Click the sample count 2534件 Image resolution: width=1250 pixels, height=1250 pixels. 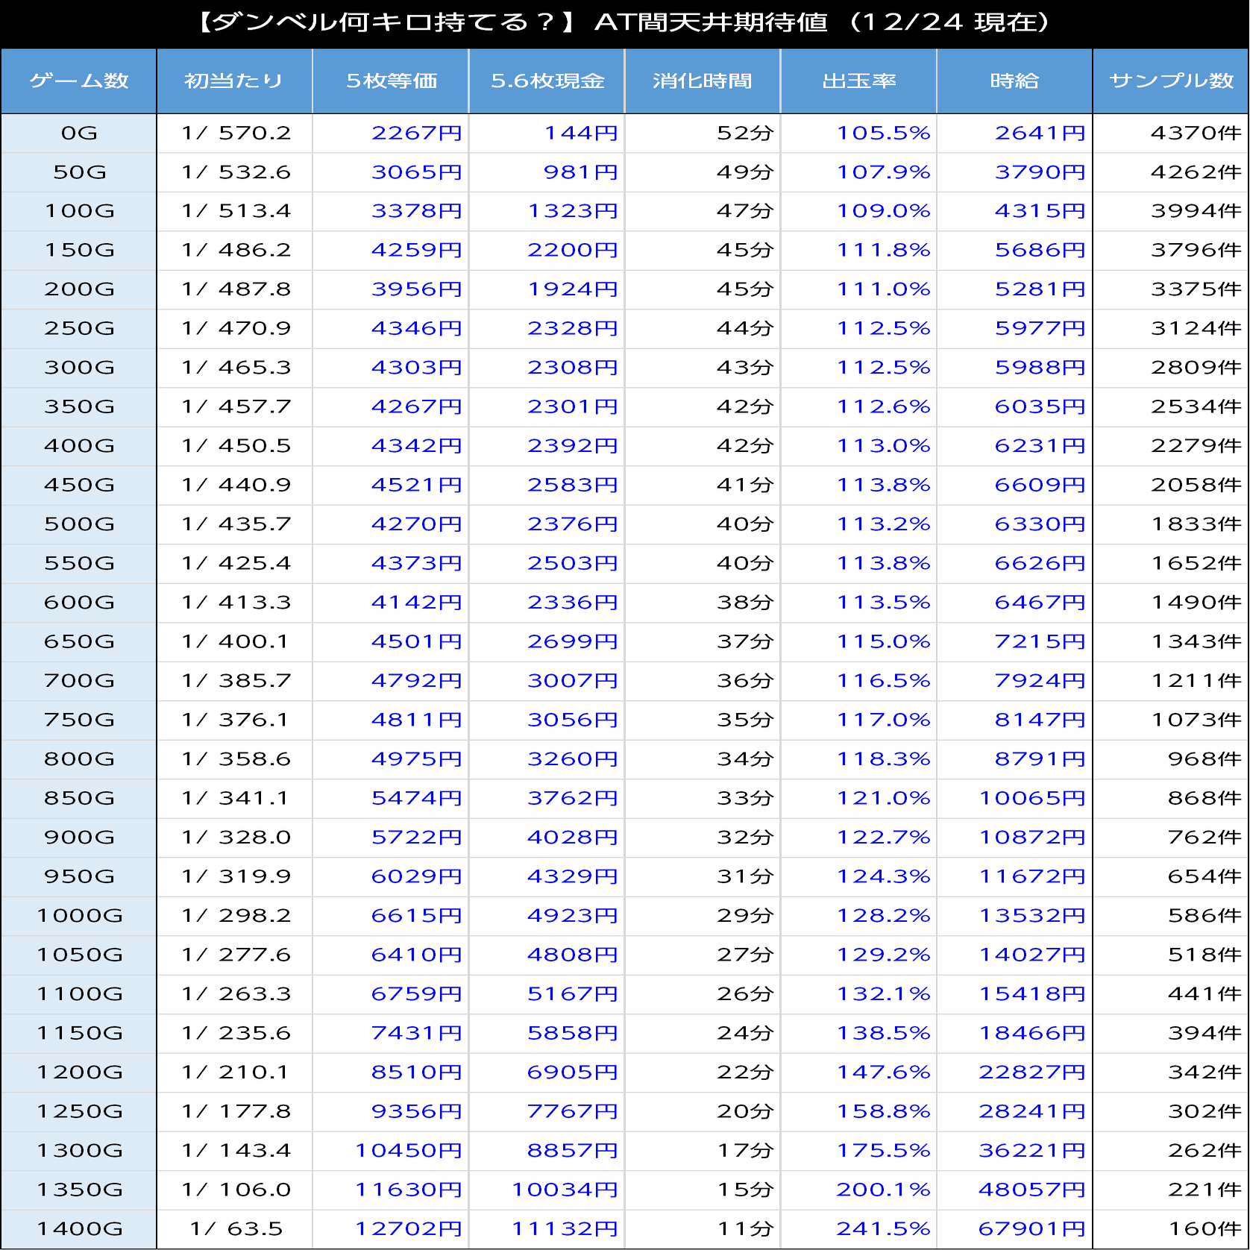coord(1196,407)
